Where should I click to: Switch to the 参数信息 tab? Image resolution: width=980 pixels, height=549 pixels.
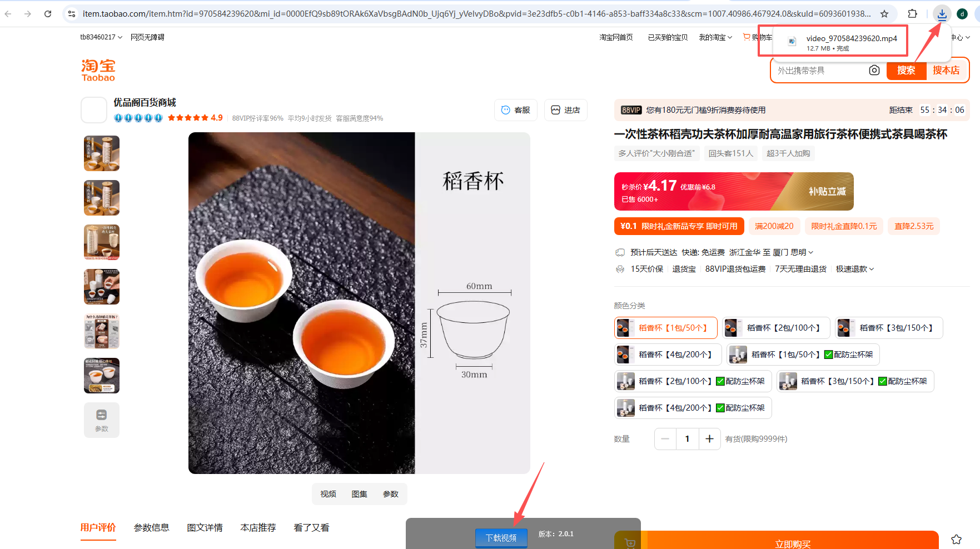(151, 527)
